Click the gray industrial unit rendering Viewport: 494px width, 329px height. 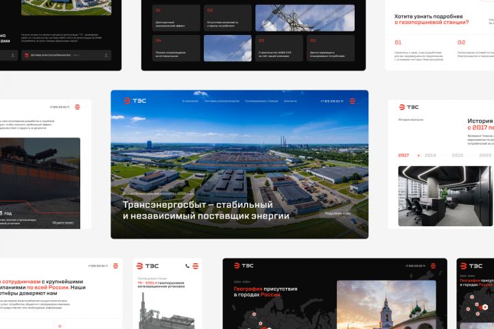tap(166, 311)
